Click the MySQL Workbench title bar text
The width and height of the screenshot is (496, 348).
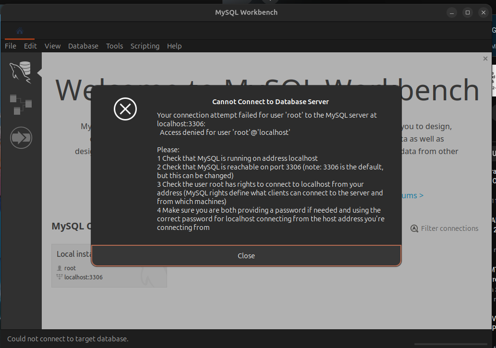pos(246,12)
